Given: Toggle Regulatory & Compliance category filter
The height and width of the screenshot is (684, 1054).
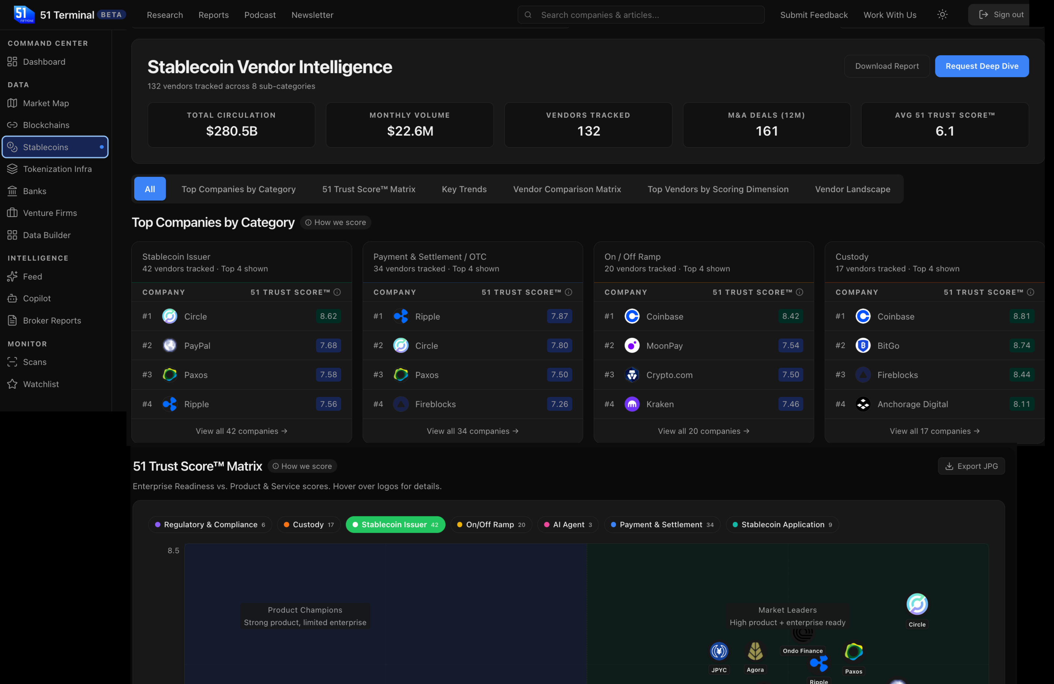Looking at the screenshot, I should (210, 524).
